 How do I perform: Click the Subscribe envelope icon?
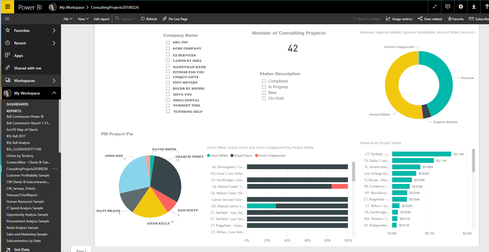click(x=471, y=19)
